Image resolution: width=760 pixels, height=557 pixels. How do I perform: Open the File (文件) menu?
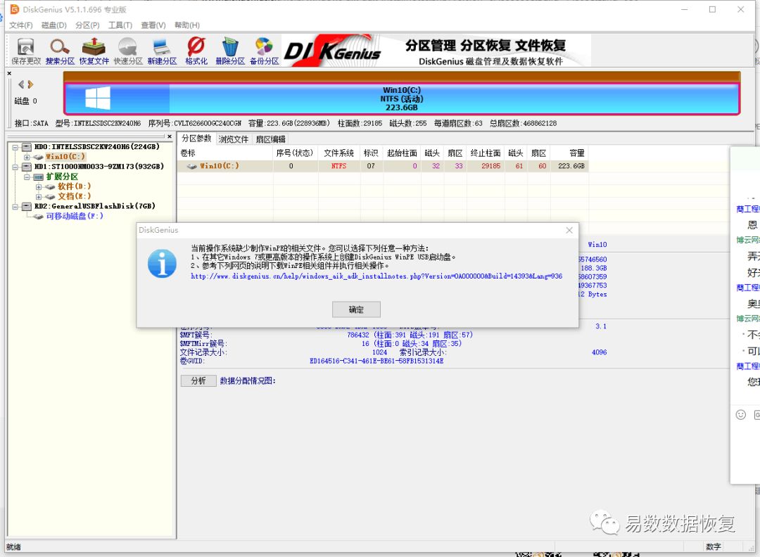[x=21, y=25]
